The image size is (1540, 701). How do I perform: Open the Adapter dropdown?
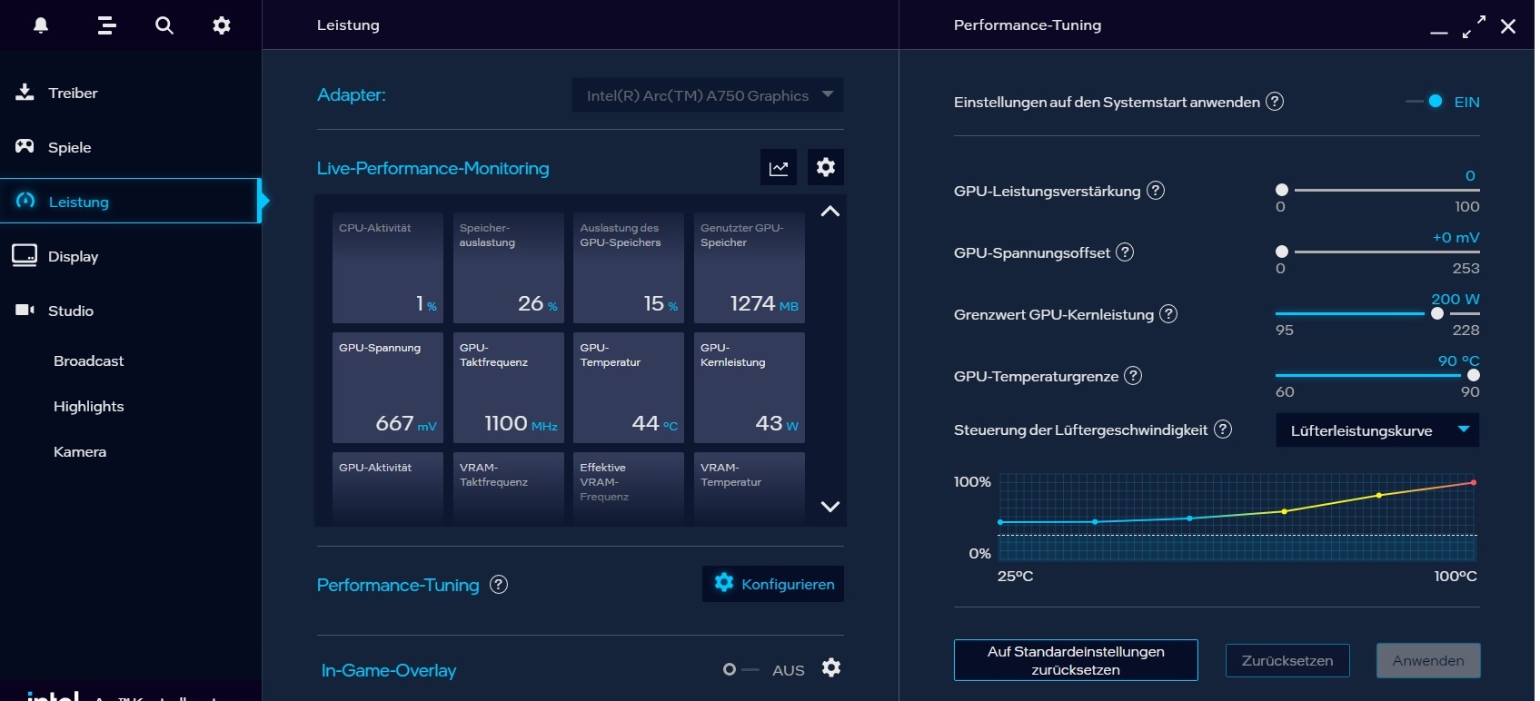coord(708,95)
